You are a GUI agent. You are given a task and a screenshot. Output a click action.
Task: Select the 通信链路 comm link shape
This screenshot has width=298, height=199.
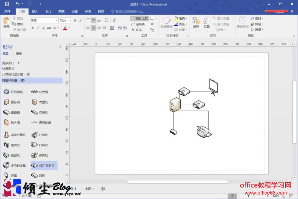pos(41,123)
